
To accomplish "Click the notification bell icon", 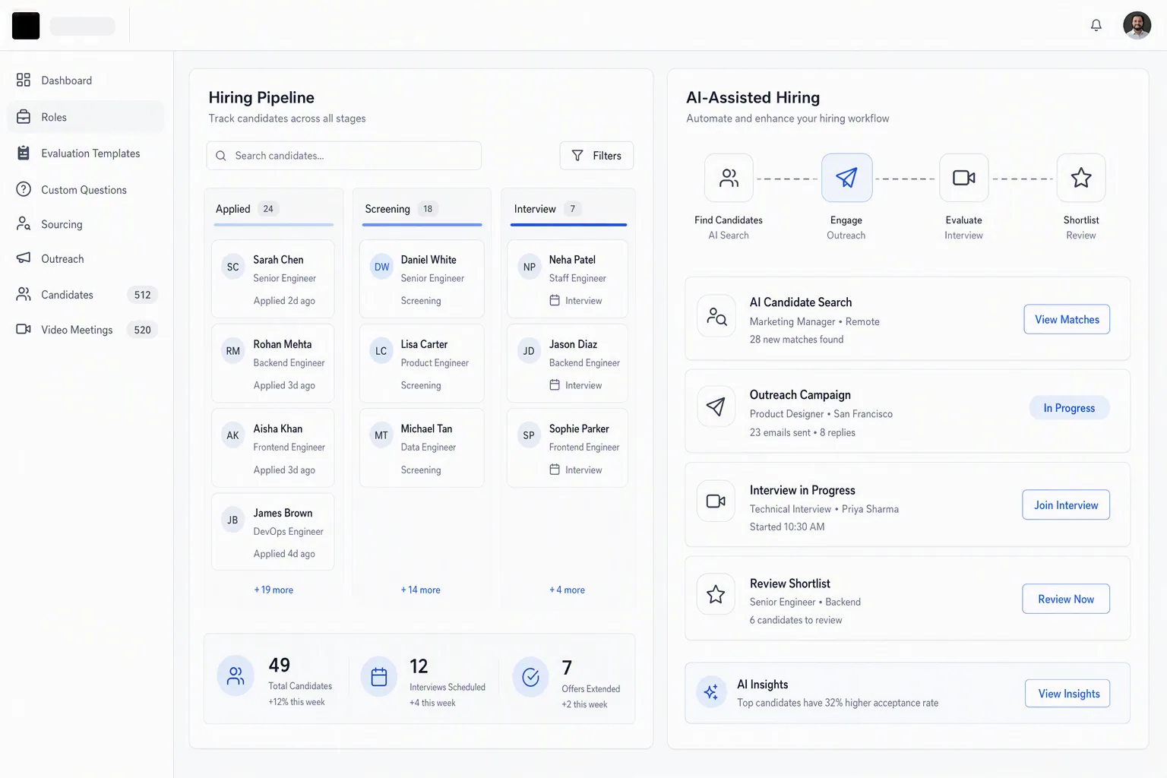I will (x=1096, y=25).
